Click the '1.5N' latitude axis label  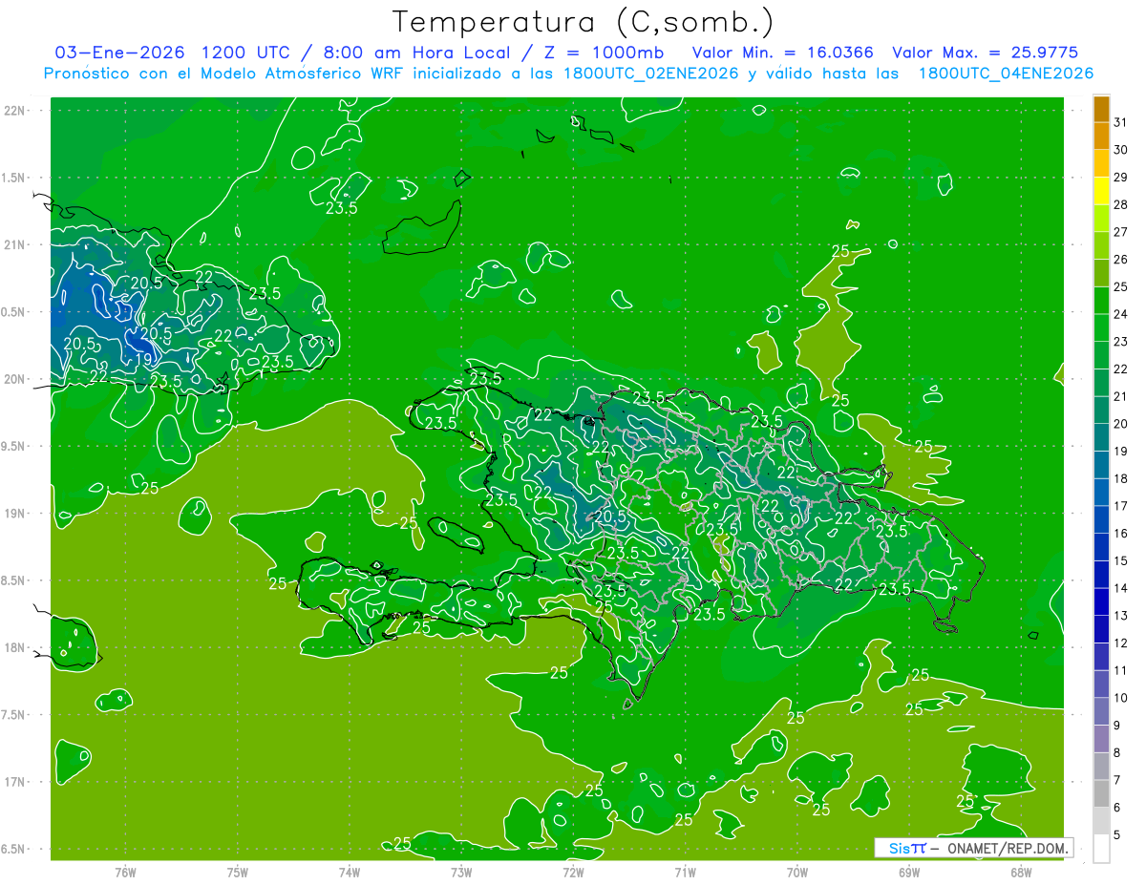(14, 178)
